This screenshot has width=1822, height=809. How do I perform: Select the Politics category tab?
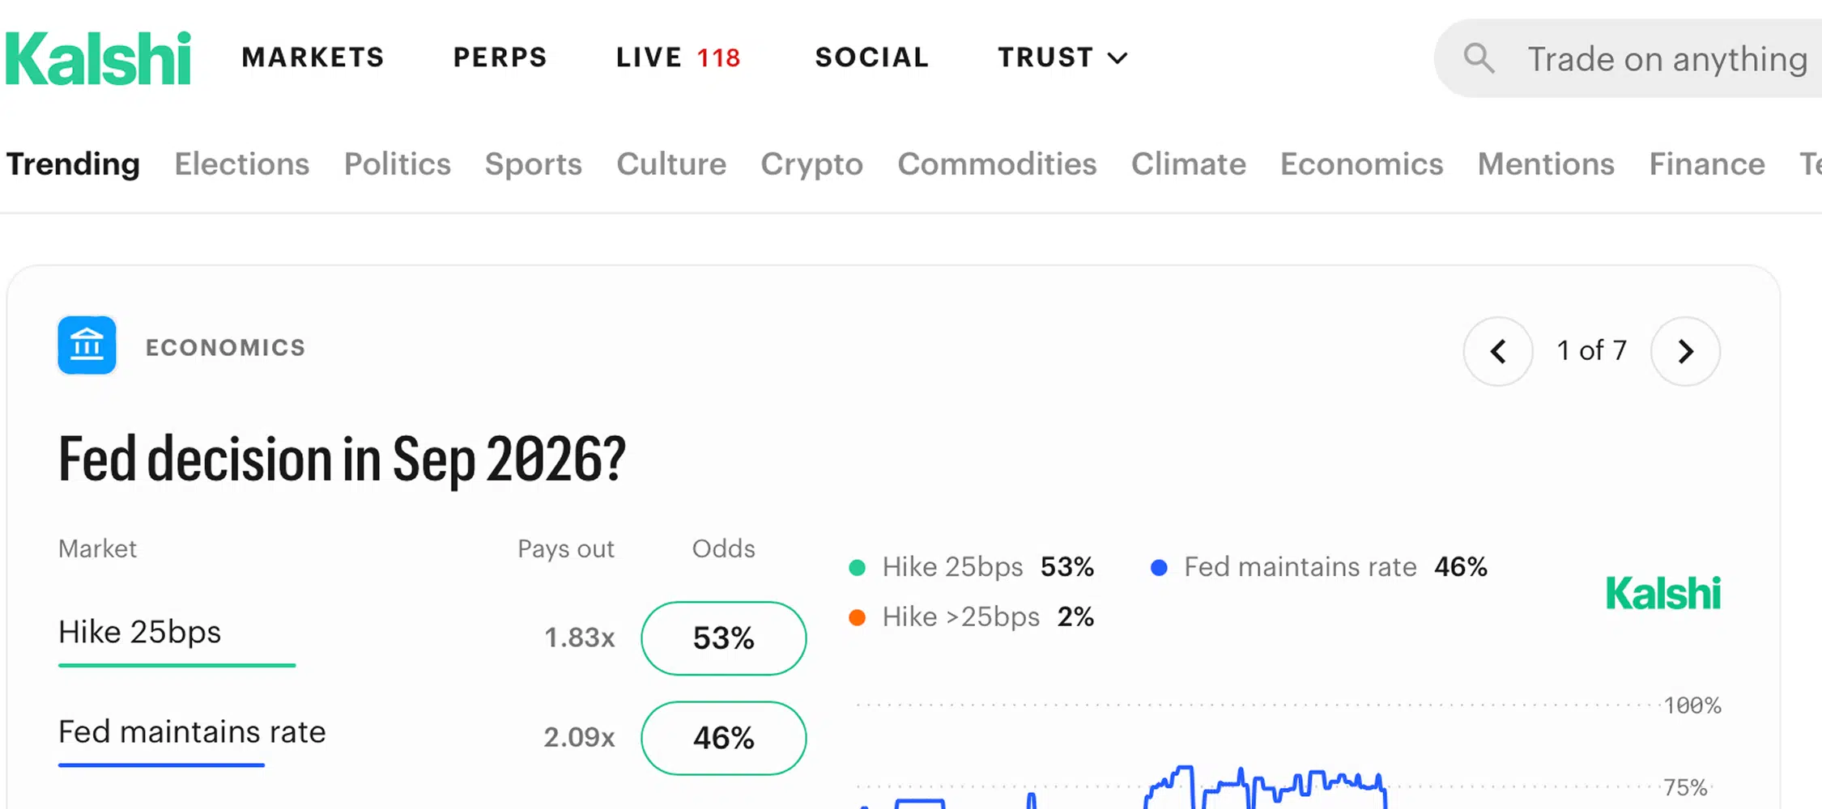click(398, 164)
